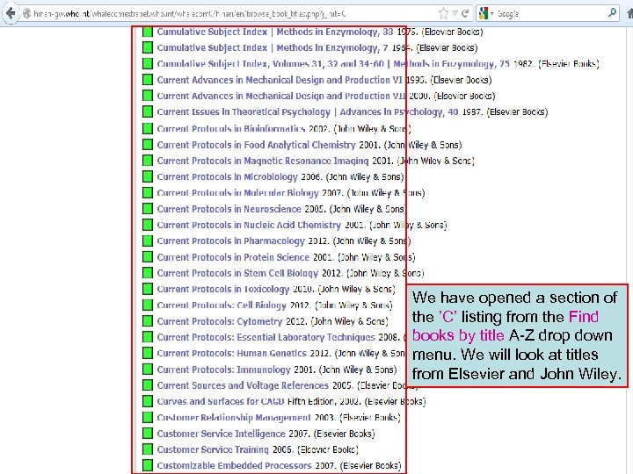Open Current Protocols in Nucleic Acid Chemistry
This screenshot has height=474, width=633.
[x=249, y=225]
